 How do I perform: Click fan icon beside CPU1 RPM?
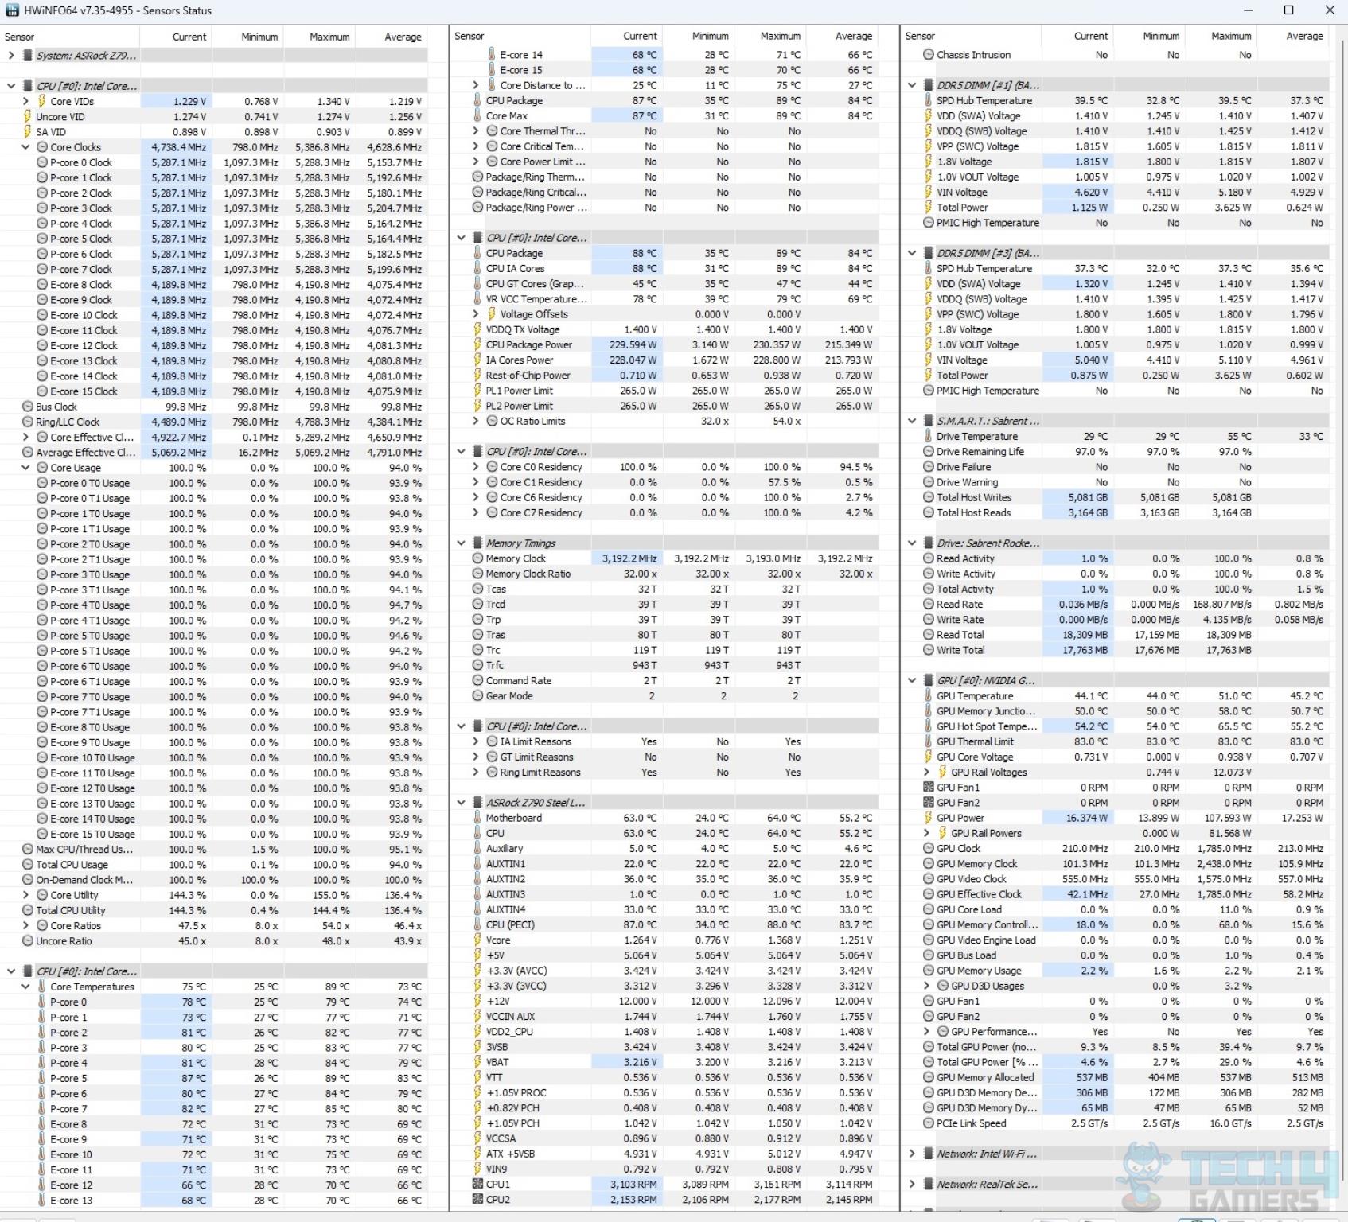[x=477, y=1184]
